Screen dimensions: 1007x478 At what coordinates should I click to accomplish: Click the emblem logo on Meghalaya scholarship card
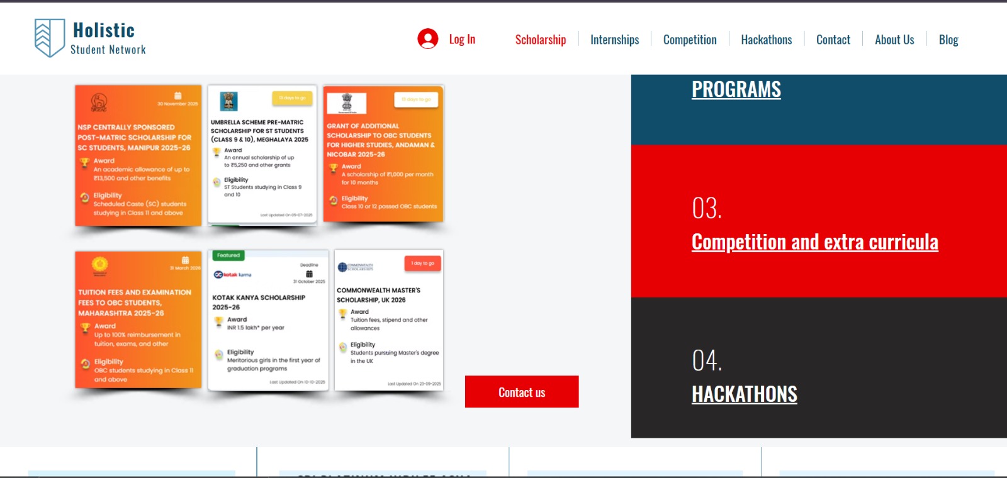[x=228, y=101]
